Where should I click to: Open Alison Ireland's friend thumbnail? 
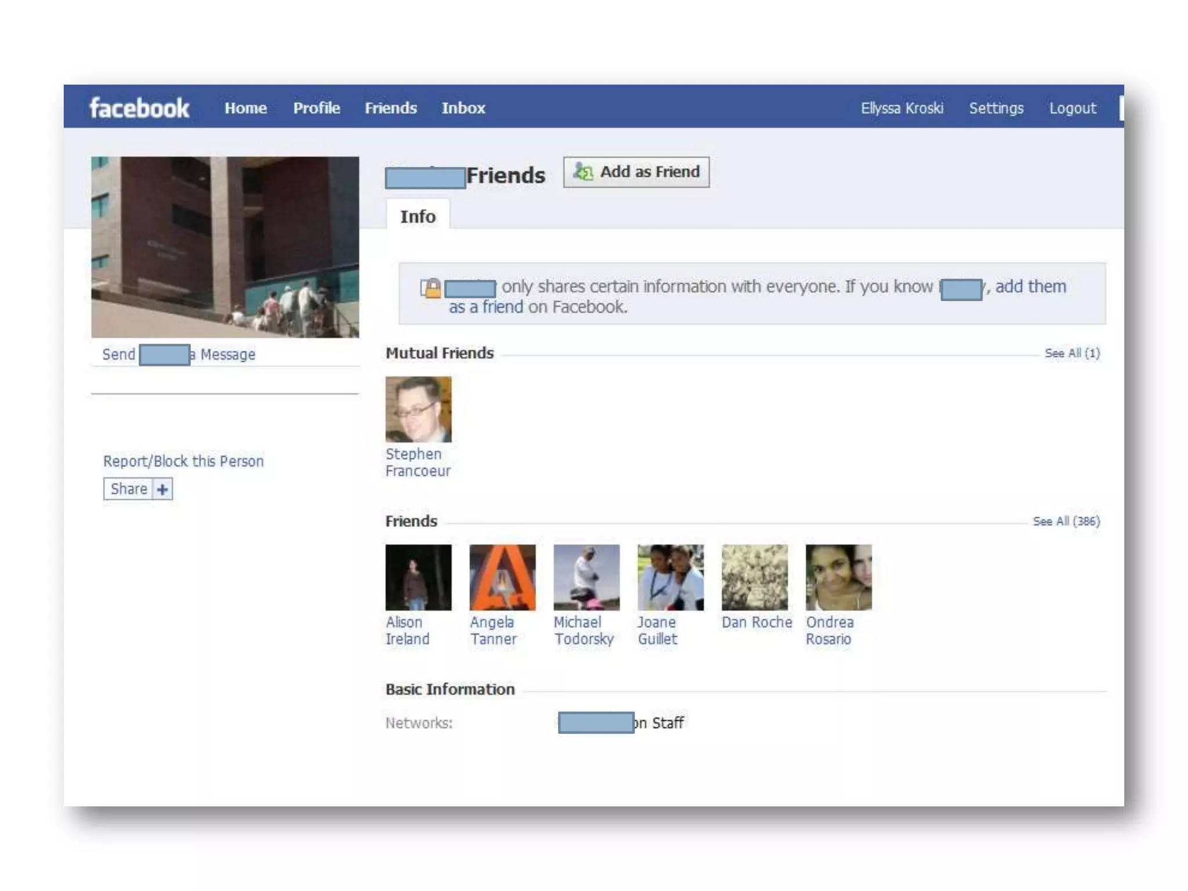coord(418,577)
